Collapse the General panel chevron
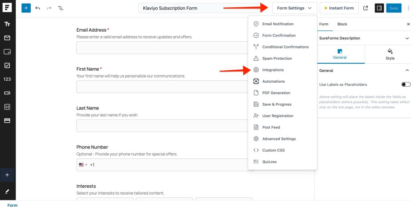This screenshot has height=207, width=411. (407, 71)
